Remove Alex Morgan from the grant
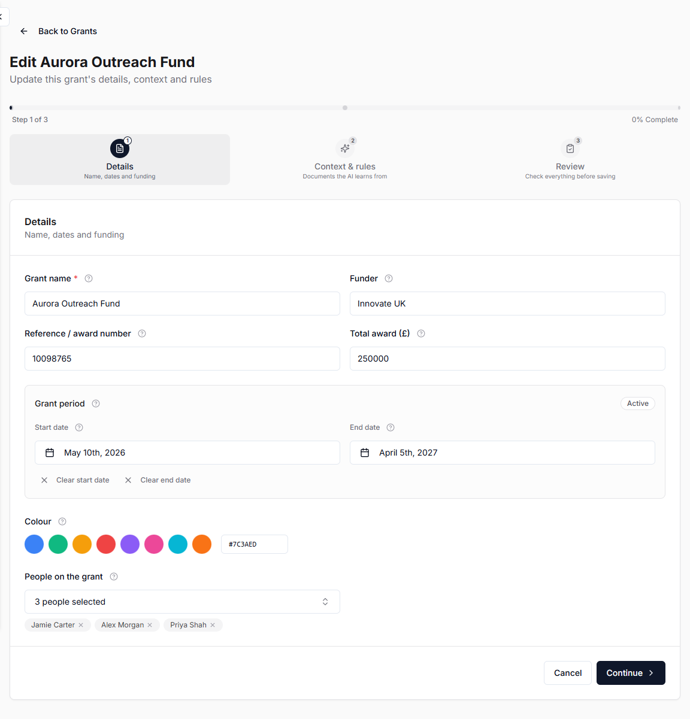Viewport: 690px width, 719px height. click(150, 625)
